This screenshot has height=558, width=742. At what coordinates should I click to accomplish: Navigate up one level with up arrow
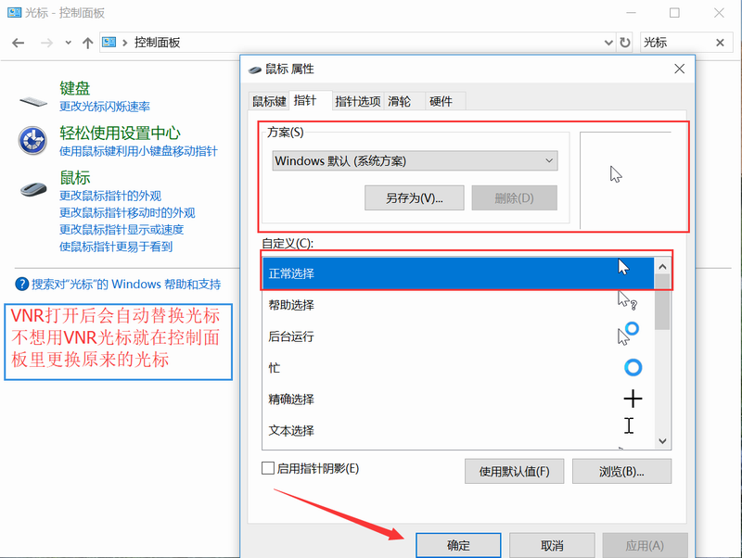coord(87,43)
